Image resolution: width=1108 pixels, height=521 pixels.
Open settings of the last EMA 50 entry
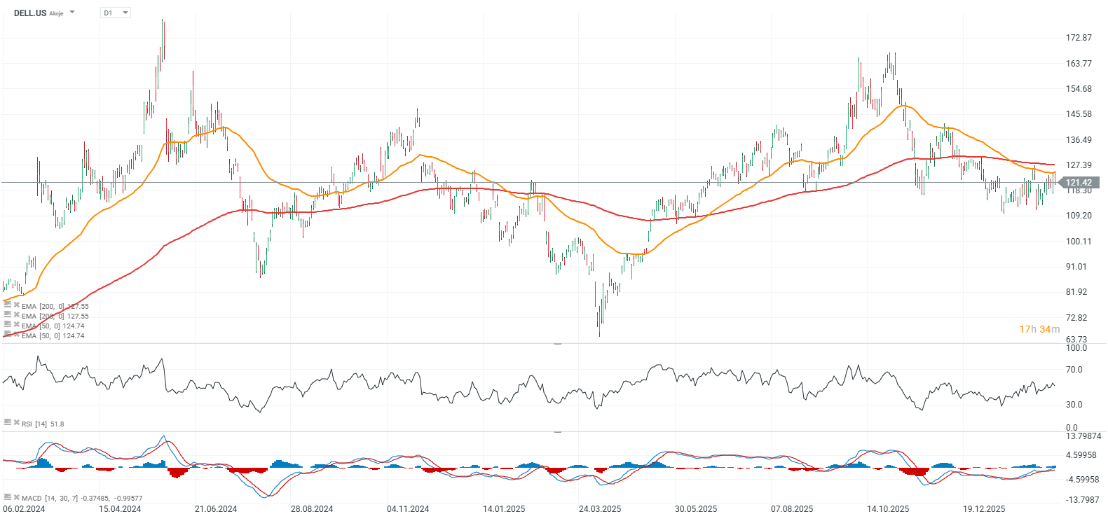point(8,335)
